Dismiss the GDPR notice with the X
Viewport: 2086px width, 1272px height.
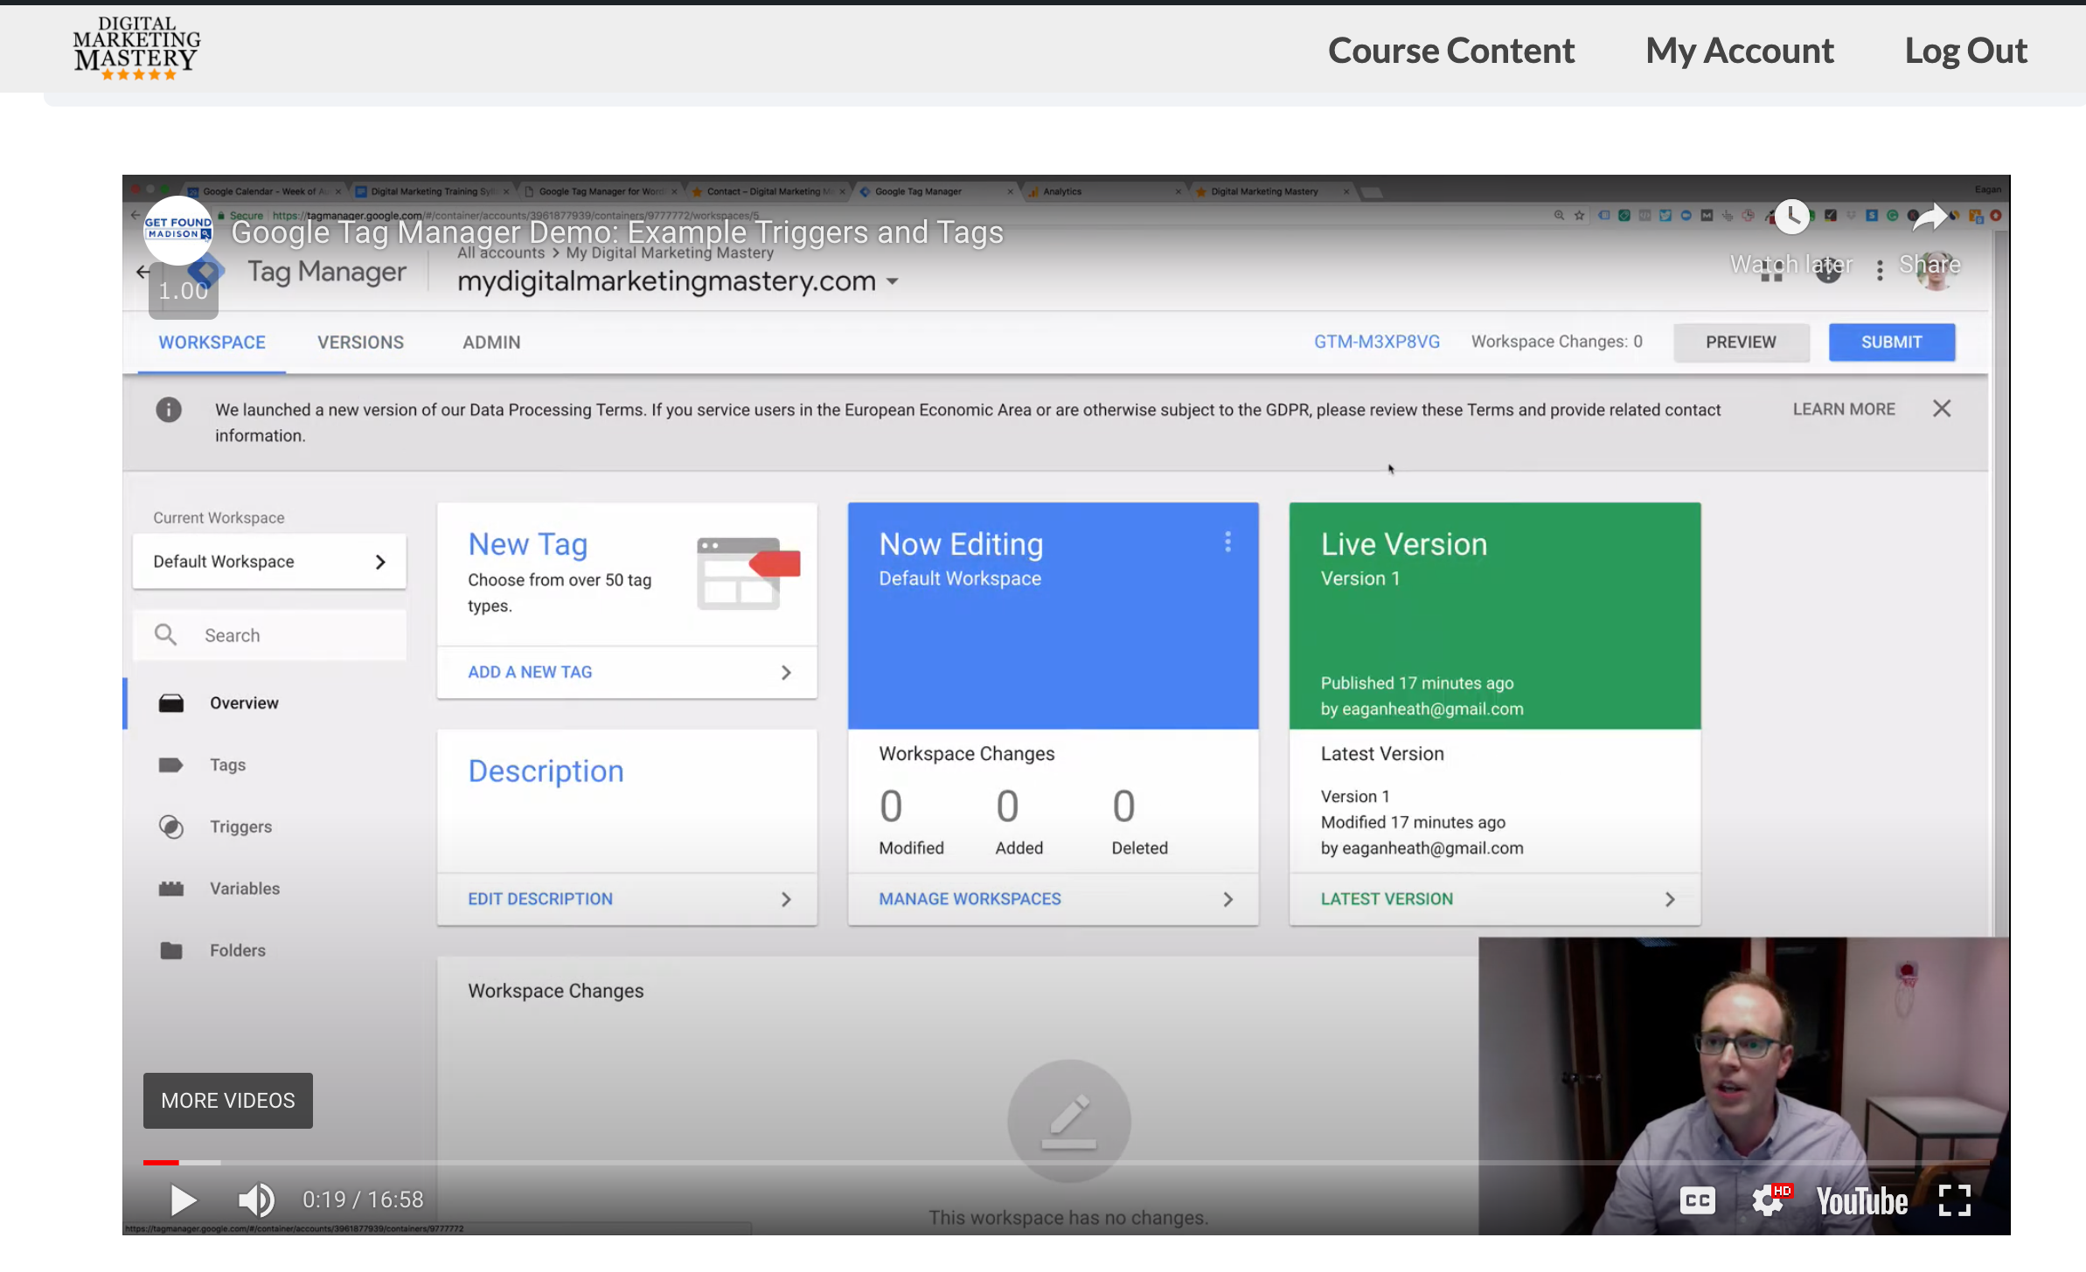(x=1942, y=408)
